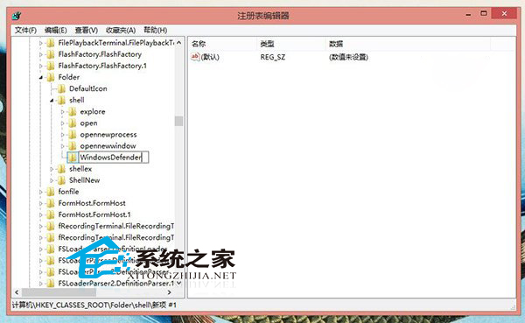The image size is (525, 323).
Task: Expand the opennewwindow key
Action: [63, 146]
